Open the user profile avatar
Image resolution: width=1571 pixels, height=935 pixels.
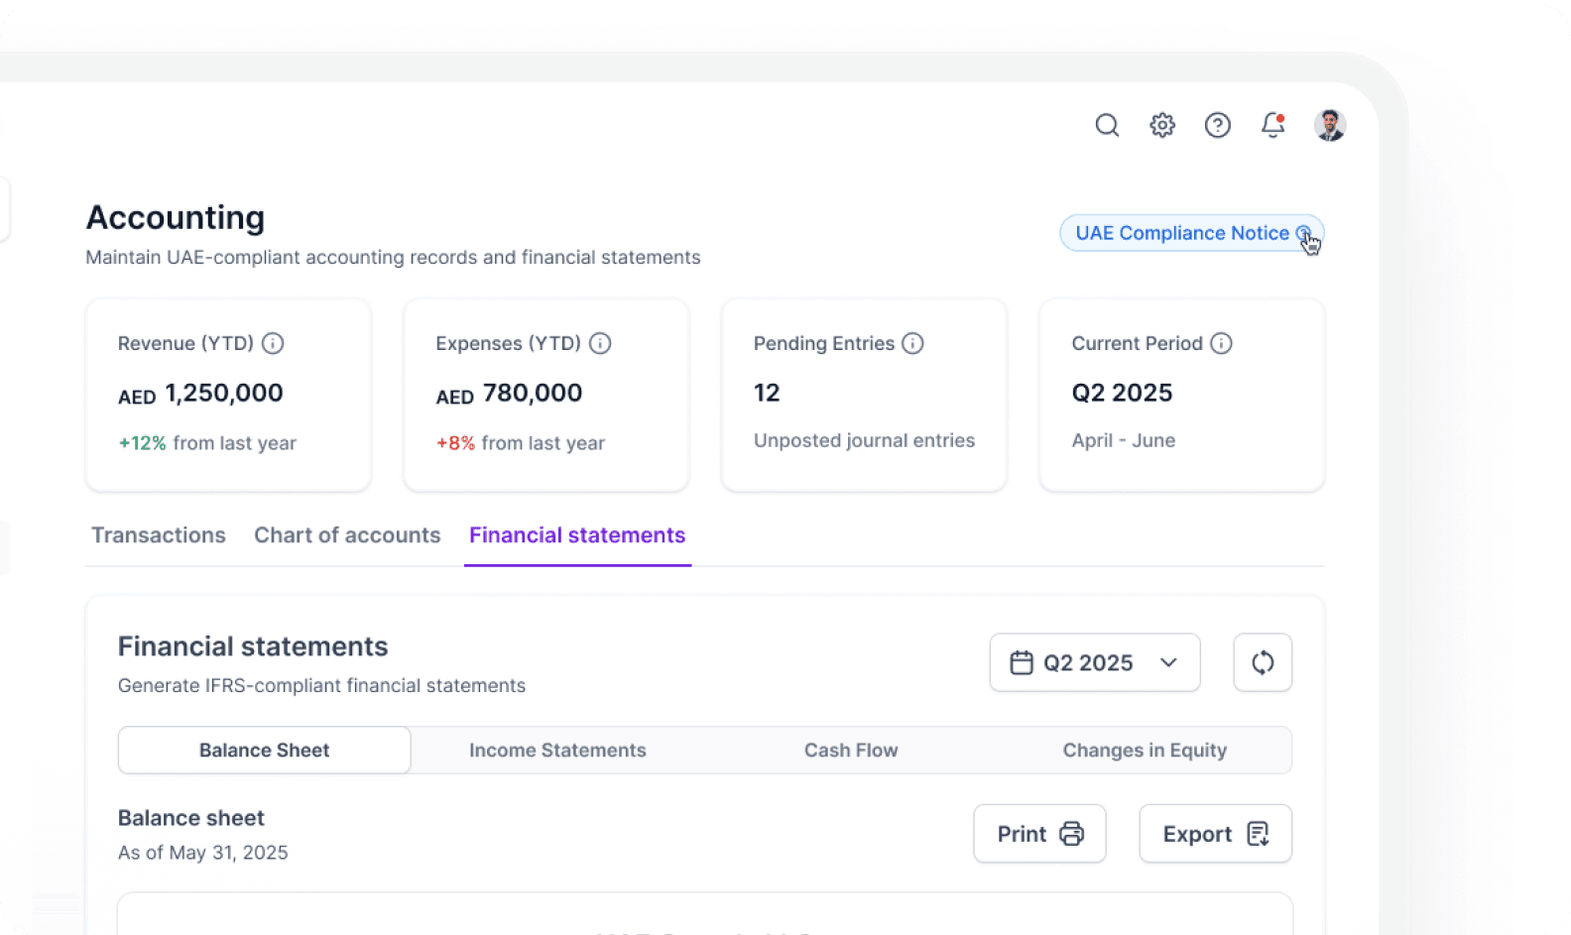pyautogui.click(x=1329, y=125)
